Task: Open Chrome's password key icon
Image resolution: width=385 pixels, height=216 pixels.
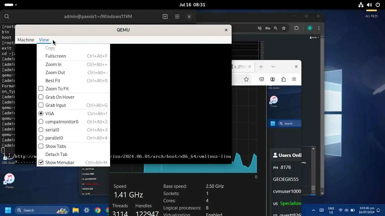Action: (x=268, y=28)
